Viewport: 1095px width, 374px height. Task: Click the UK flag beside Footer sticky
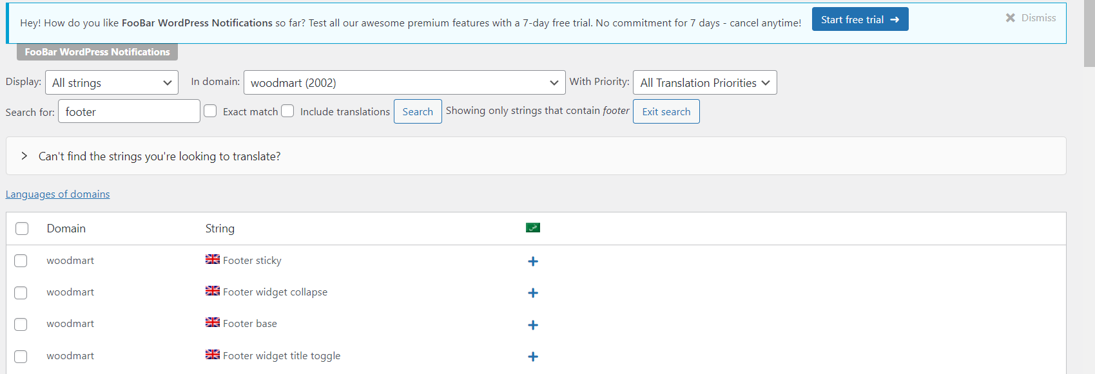(213, 259)
